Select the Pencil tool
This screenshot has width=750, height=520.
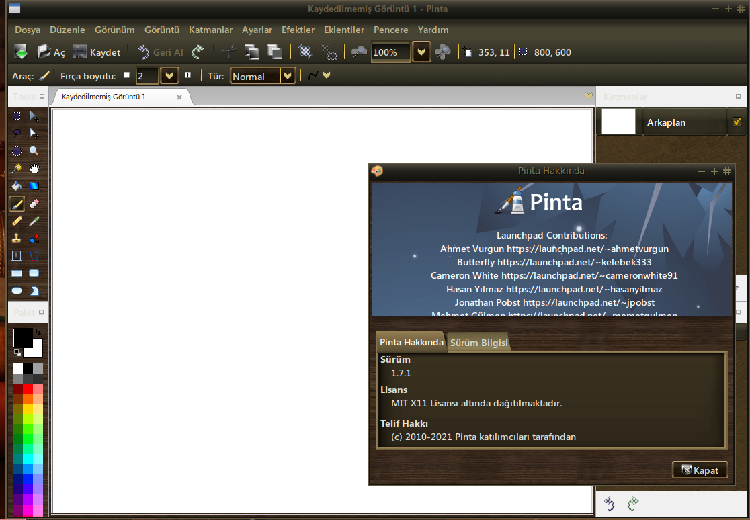(16, 221)
